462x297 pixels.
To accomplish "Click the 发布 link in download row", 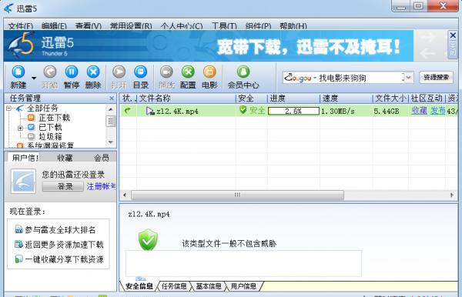I will pos(437,111).
